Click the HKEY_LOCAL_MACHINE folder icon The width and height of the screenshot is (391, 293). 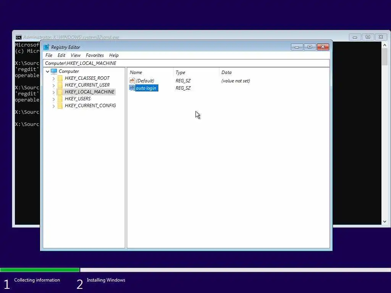[60, 92]
